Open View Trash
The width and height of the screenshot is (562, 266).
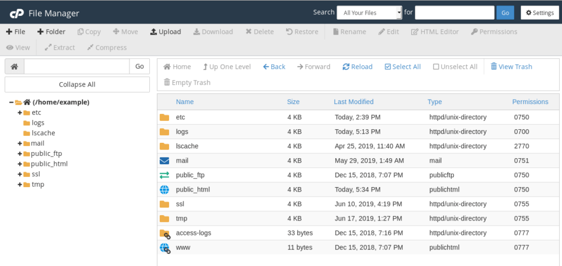coord(511,67)
